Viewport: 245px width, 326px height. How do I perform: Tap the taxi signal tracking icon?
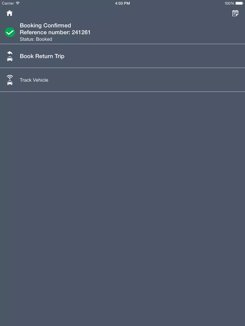[x=10, y=80]
